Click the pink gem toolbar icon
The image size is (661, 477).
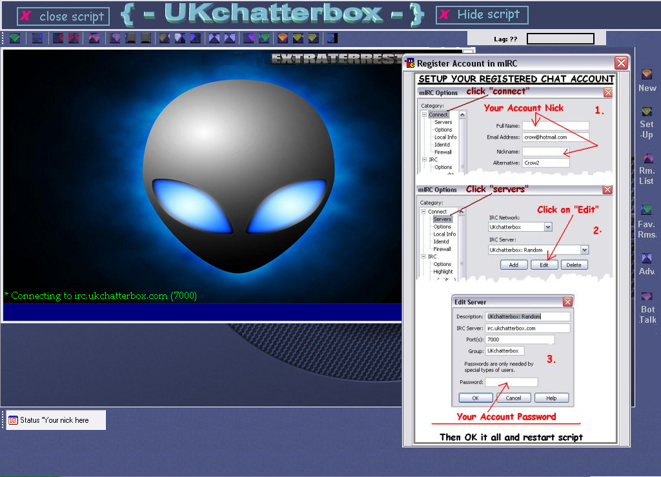pos(94,38)
